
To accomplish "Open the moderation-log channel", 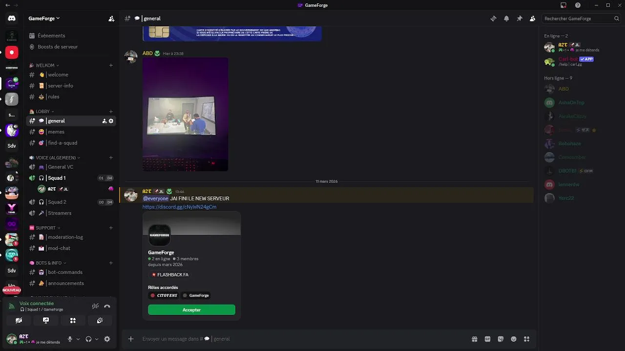I will point(71,237).
